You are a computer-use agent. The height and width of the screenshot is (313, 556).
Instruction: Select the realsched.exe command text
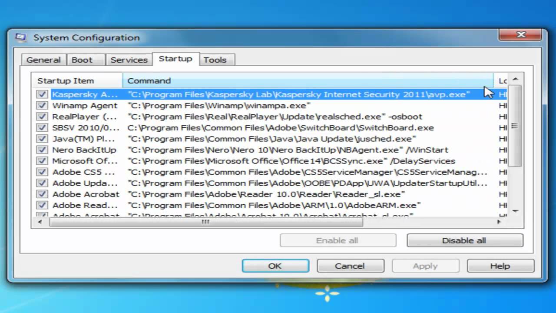click(275, 117)
